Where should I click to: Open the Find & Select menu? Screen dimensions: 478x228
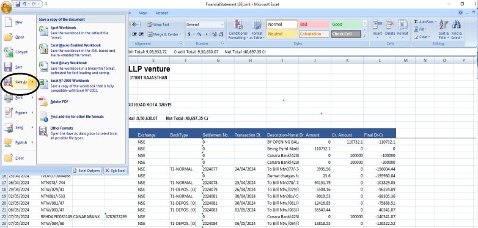[x=457, y=30]
